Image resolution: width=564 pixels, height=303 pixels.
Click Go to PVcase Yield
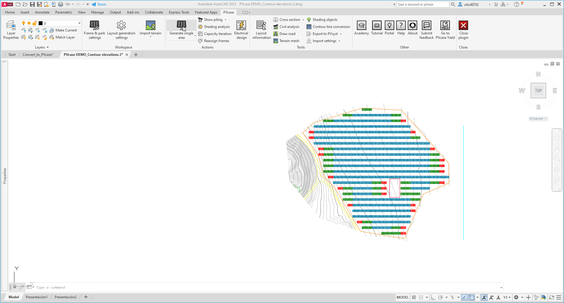click(x=445, y=29)
